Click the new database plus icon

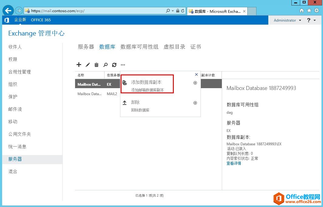point(79,64)
